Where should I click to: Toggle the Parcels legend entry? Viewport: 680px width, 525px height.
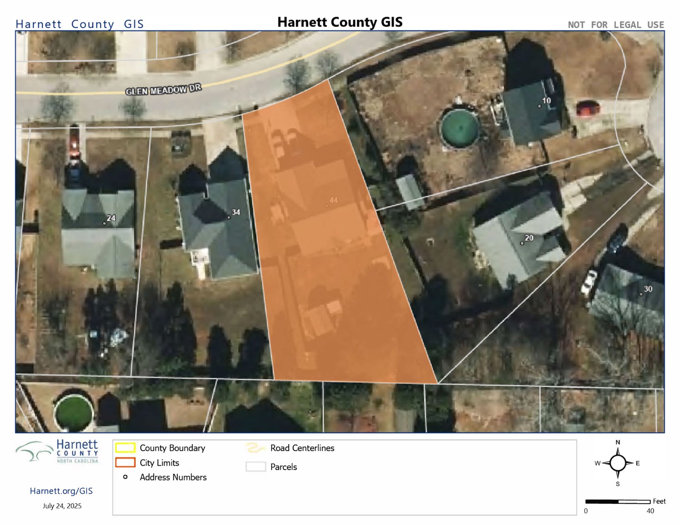pyautogui.click(x=283, y=467)
